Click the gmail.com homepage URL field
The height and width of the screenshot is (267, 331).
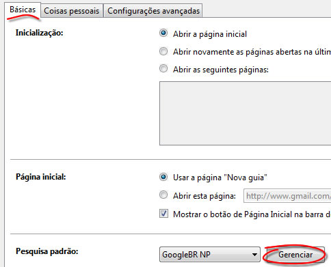287,196
